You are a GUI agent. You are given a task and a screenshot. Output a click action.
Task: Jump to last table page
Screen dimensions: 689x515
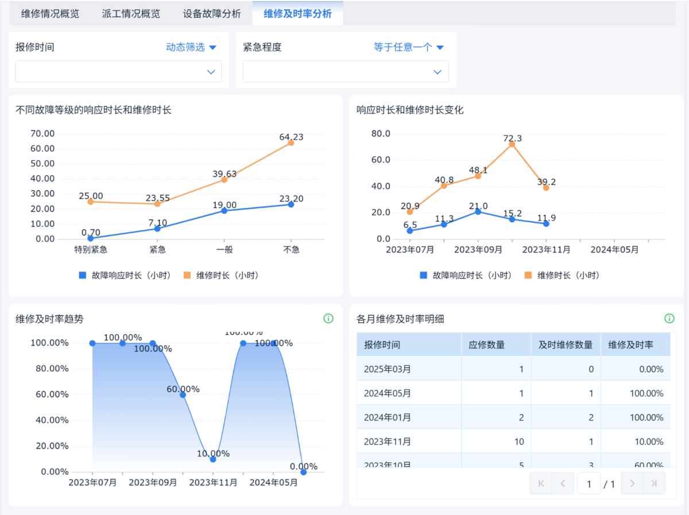(654, 483)
